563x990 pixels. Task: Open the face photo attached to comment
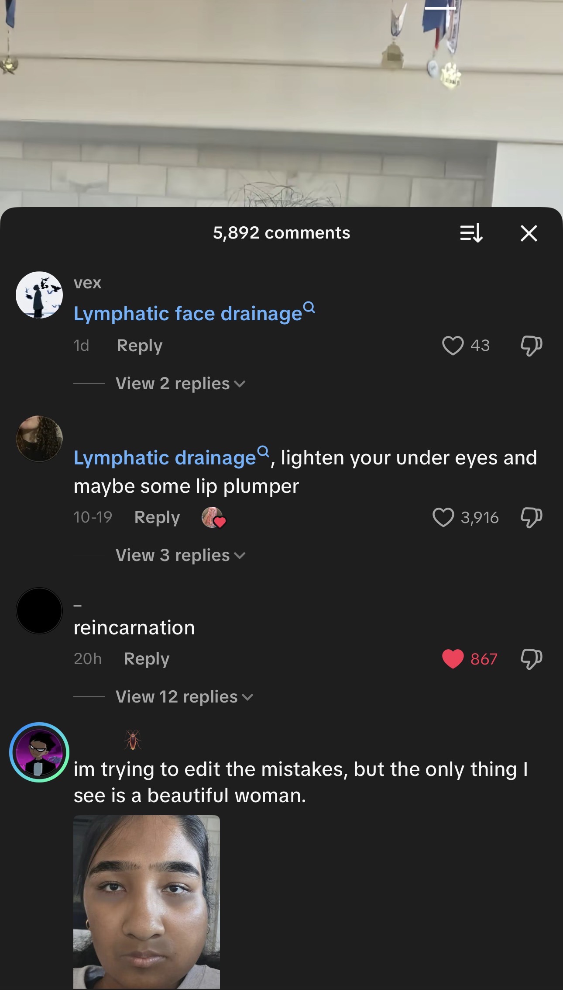tap(147, 902)
